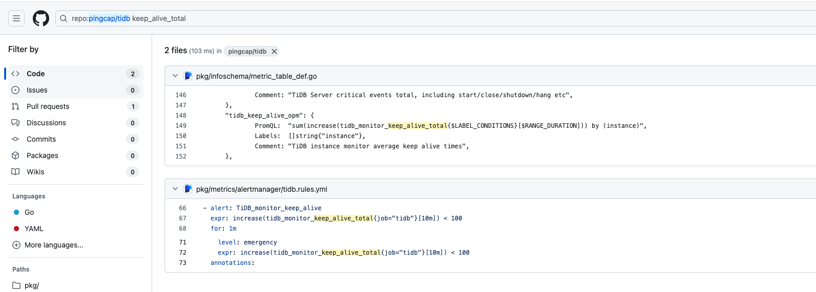This screenshot has height=292, width=816.
Task: Open the hamburger navigation menu
Action: click(x=16, y=18)
